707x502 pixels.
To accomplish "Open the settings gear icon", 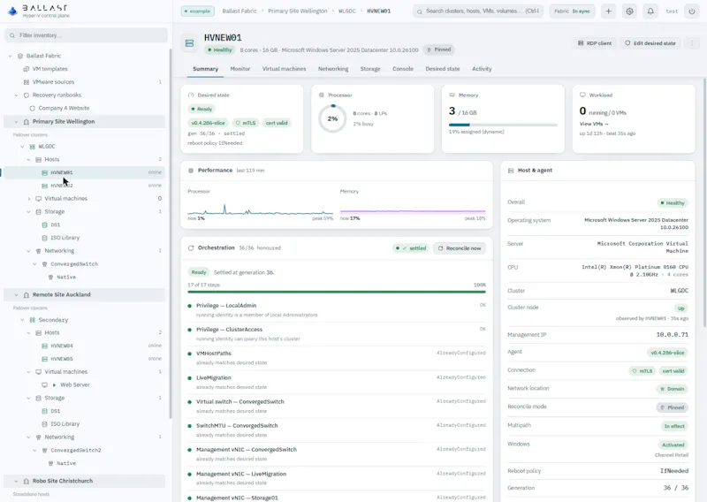I will click(x=629, y=11).
